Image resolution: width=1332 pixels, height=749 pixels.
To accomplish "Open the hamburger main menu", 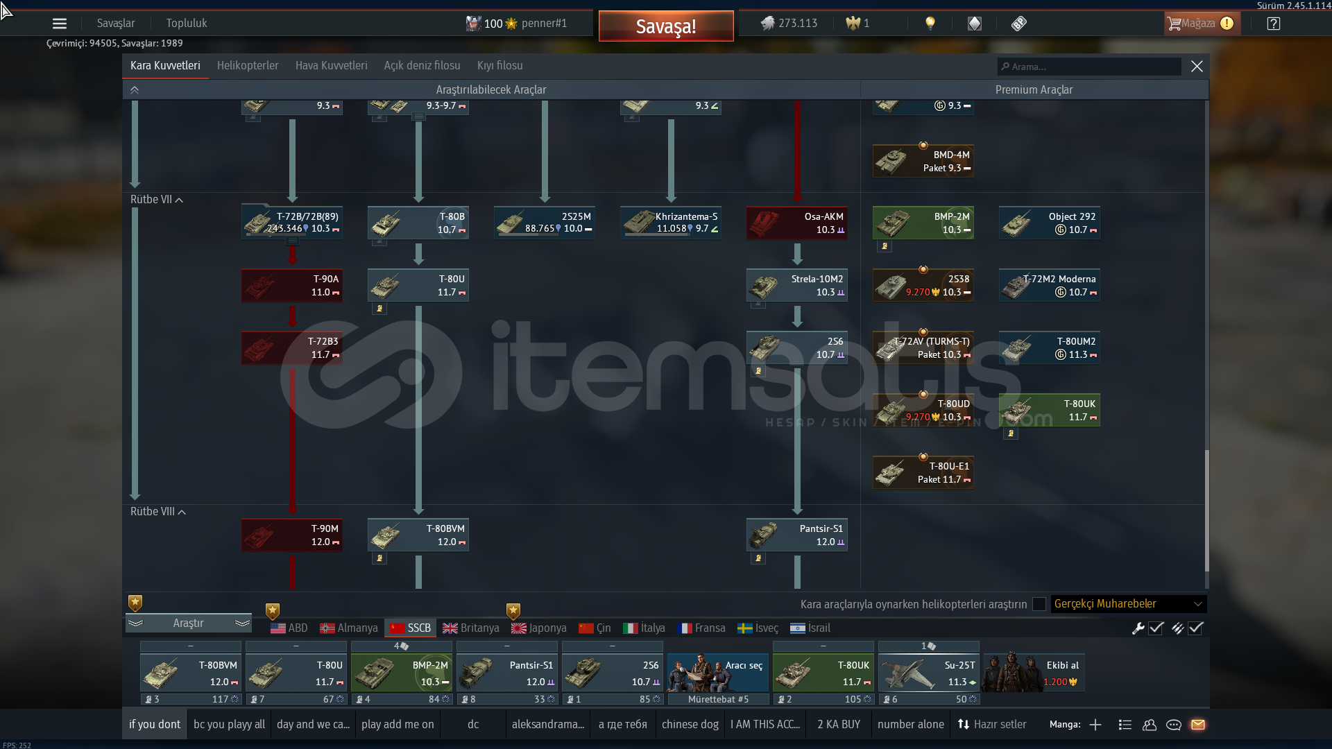I will 60,24.
